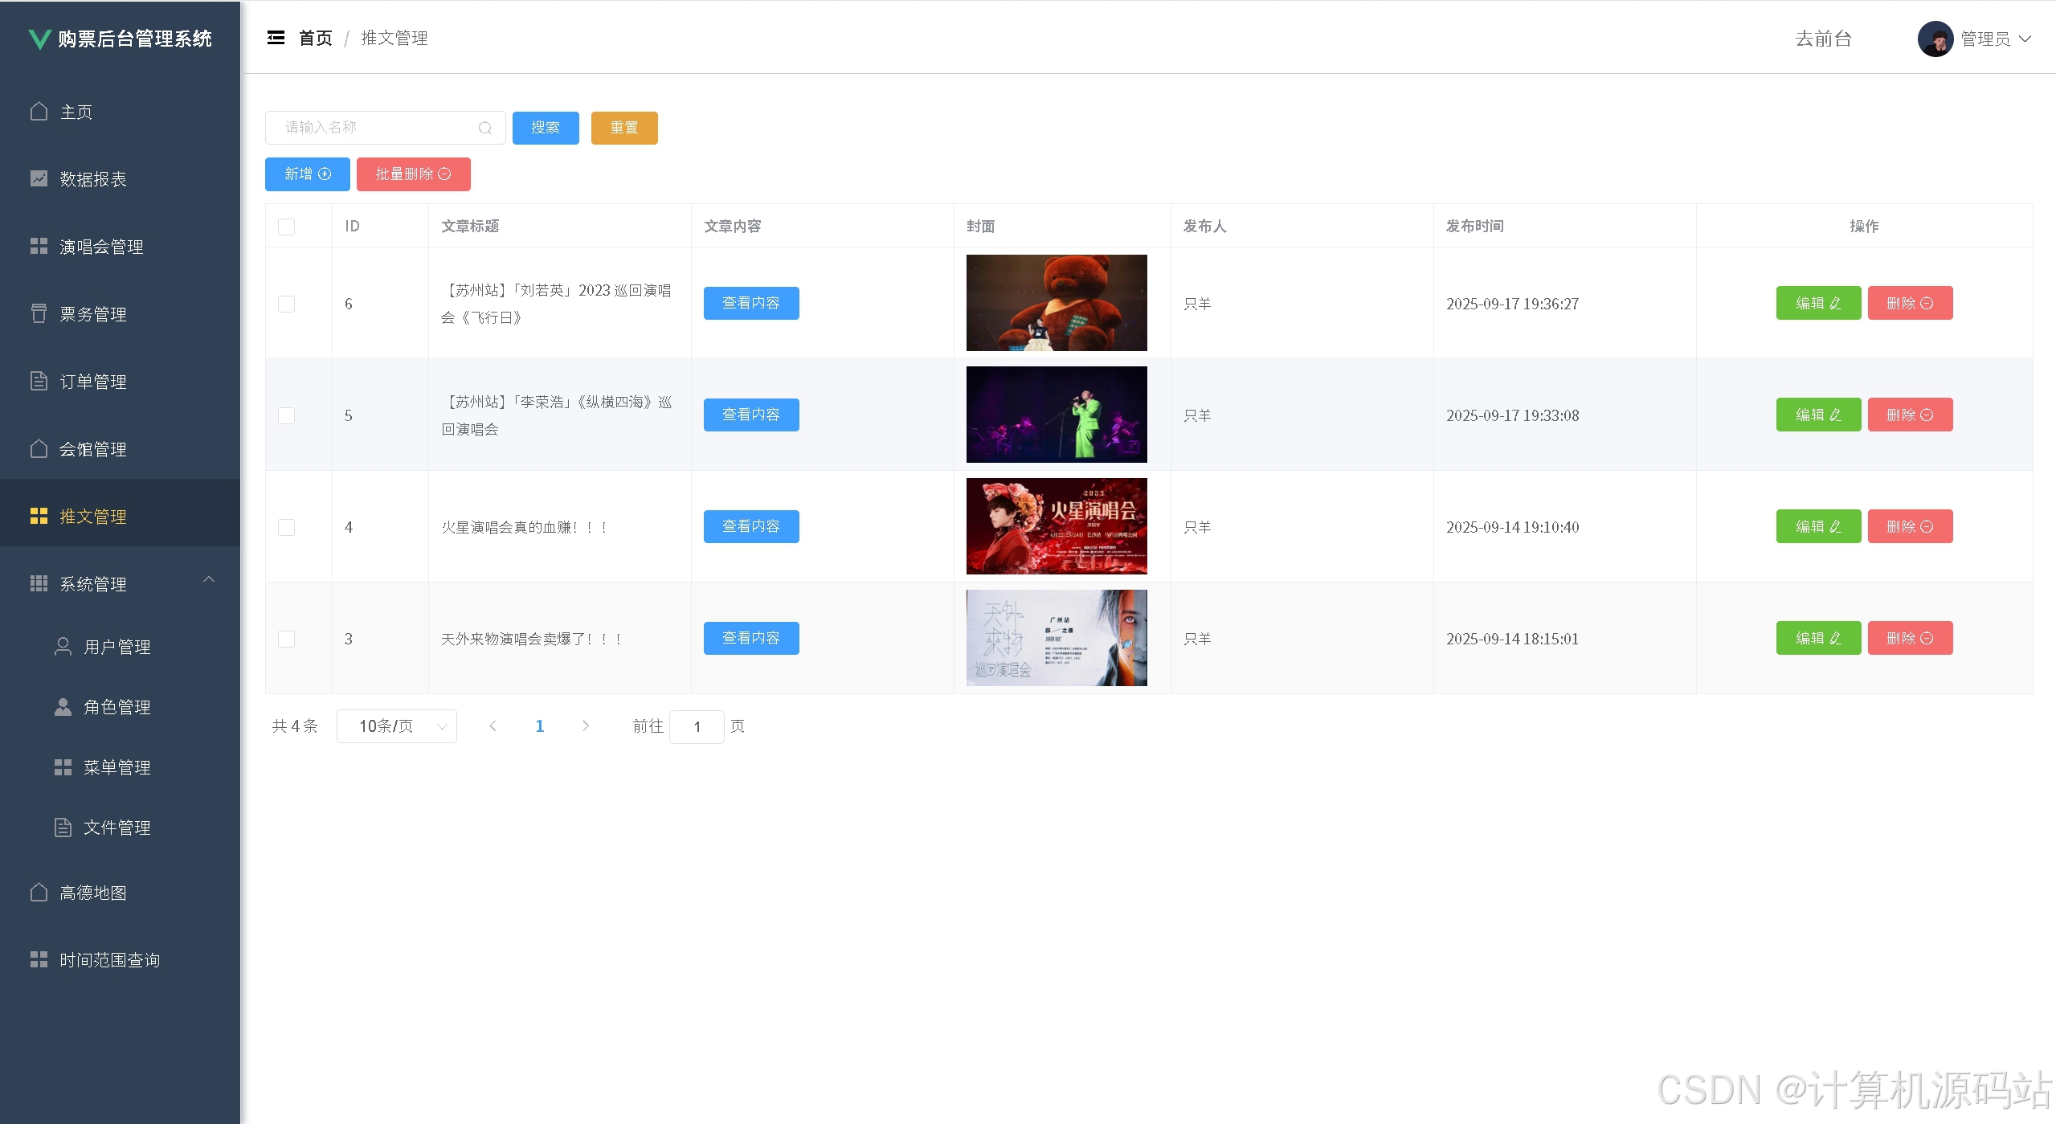Click the 天外来物 cover thumbnail
Viewport: 2056px width, 1124px height.
[1057, 638]
